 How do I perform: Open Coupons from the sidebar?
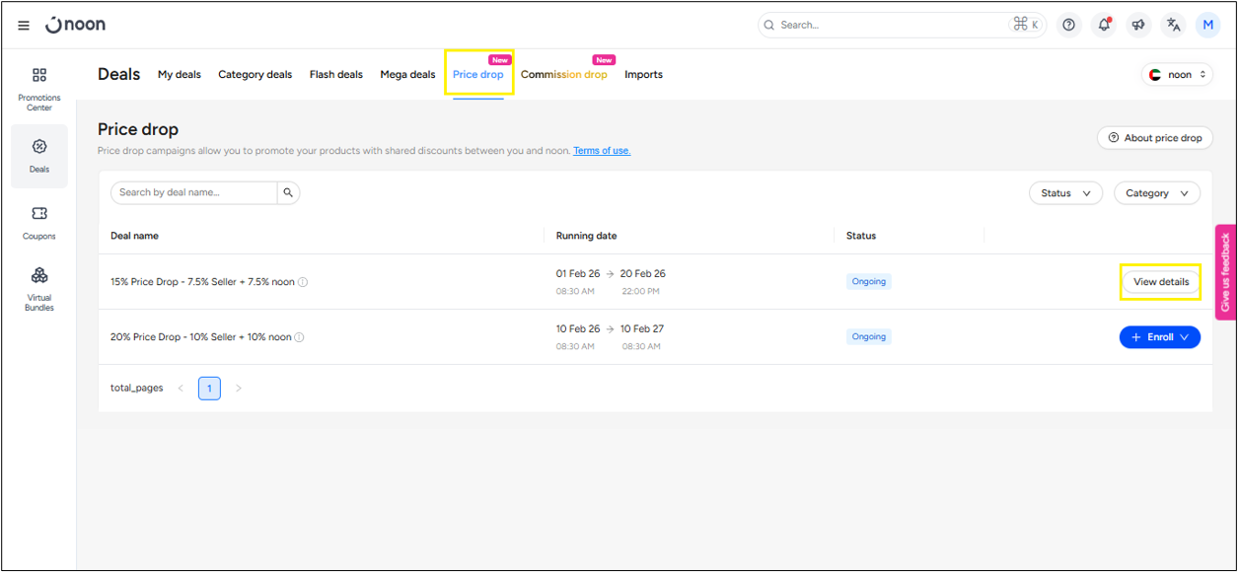[39, 221]
